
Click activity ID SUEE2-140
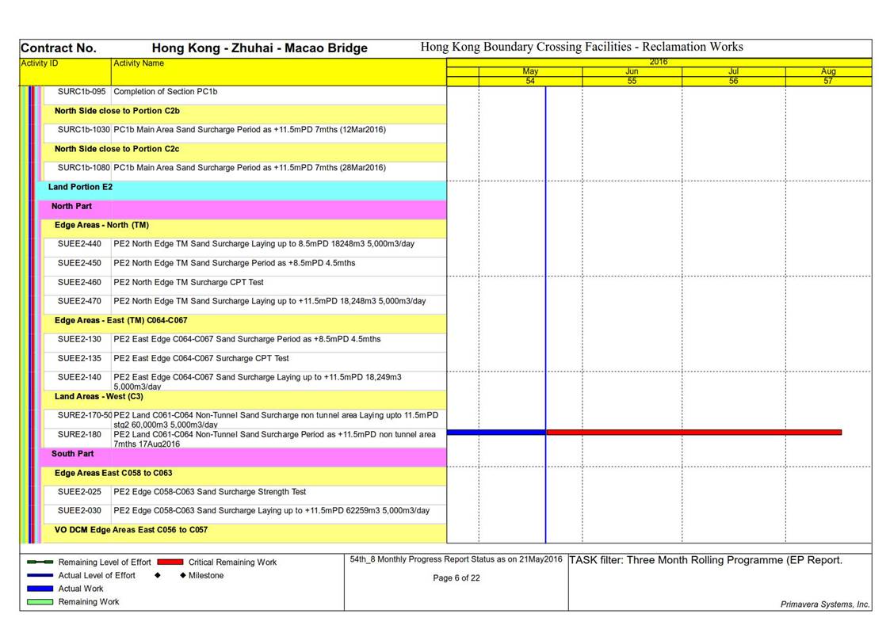[x=79, y=377]
